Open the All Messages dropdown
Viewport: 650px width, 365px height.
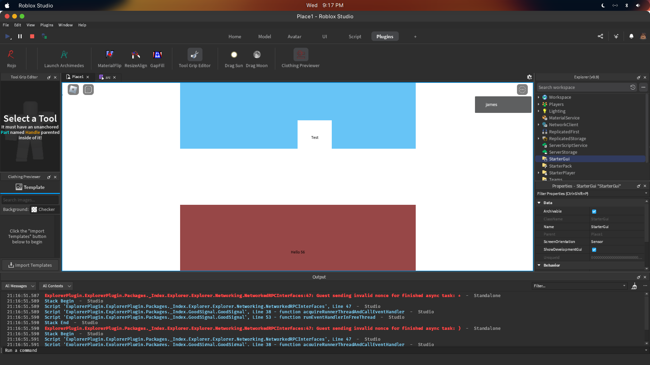tap(19, 286)
